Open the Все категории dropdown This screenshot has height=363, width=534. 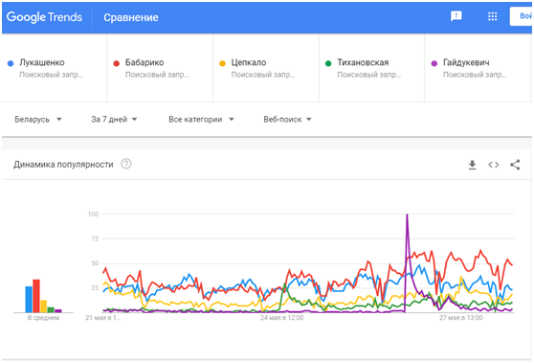[x=201, y=120]
